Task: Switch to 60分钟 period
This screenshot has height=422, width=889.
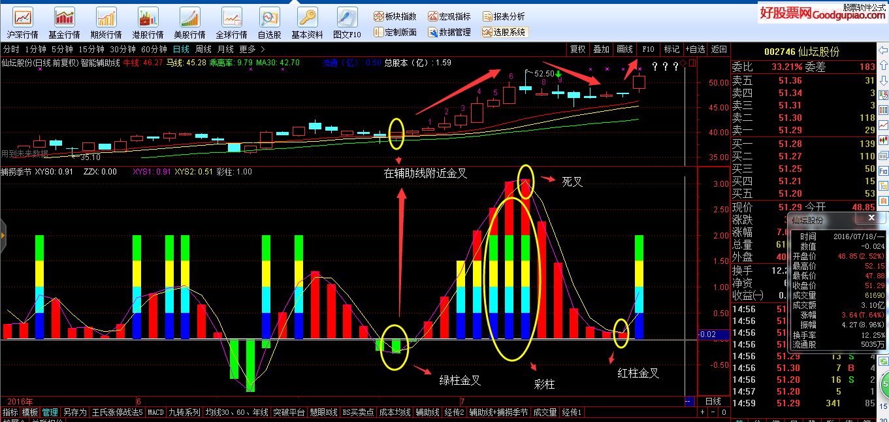Action: pyautogui.click(x=154, y=49)
